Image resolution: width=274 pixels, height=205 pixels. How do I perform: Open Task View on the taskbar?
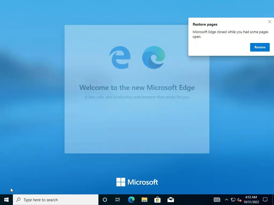point(118,200)
